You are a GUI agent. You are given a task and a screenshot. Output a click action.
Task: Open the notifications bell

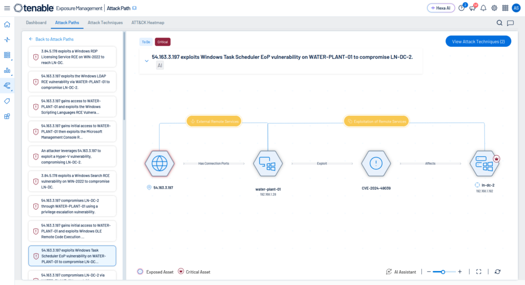(x=483, y=8)
